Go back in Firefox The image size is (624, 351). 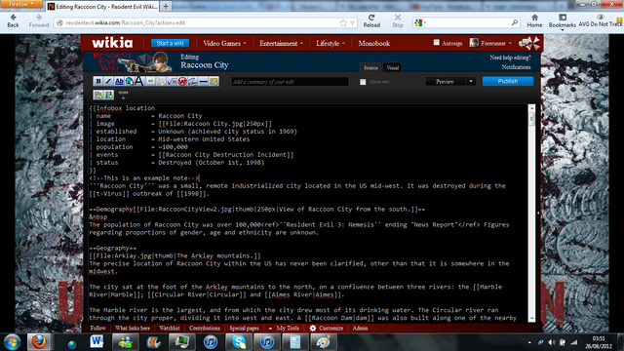[13, 20]
